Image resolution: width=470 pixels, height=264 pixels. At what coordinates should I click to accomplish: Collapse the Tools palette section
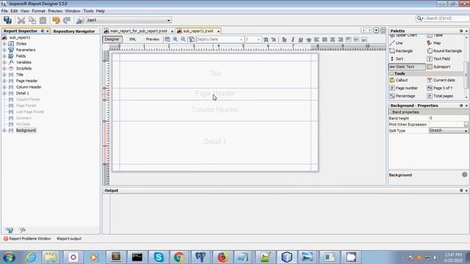391,73
